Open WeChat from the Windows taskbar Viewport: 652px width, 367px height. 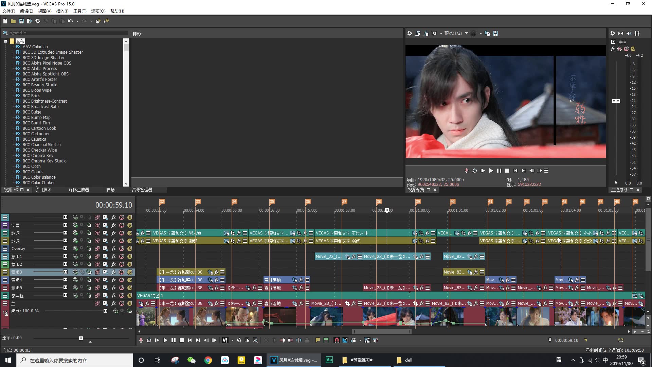tap(192, 360)
